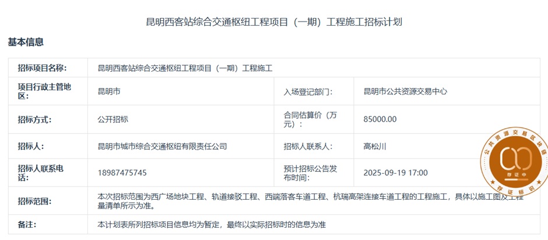Image resolution: width=548 pixels, height=240 pixels.
Task: Click the 招标人 label cell
Action: point(31,147)
